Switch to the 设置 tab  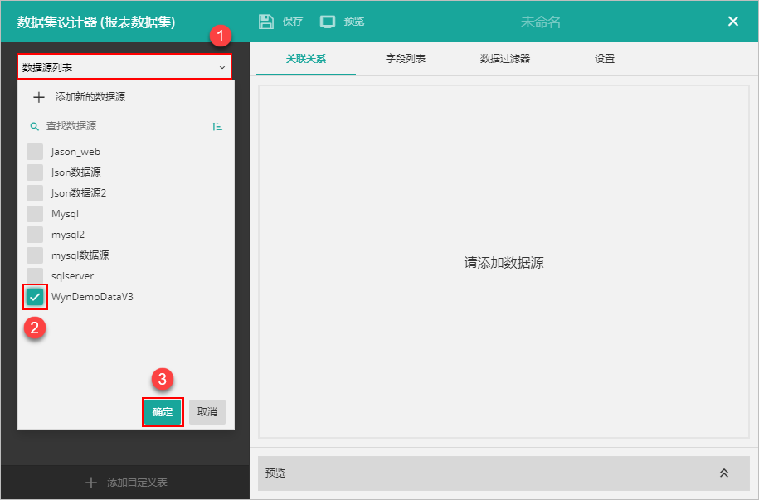click(605, 59)
